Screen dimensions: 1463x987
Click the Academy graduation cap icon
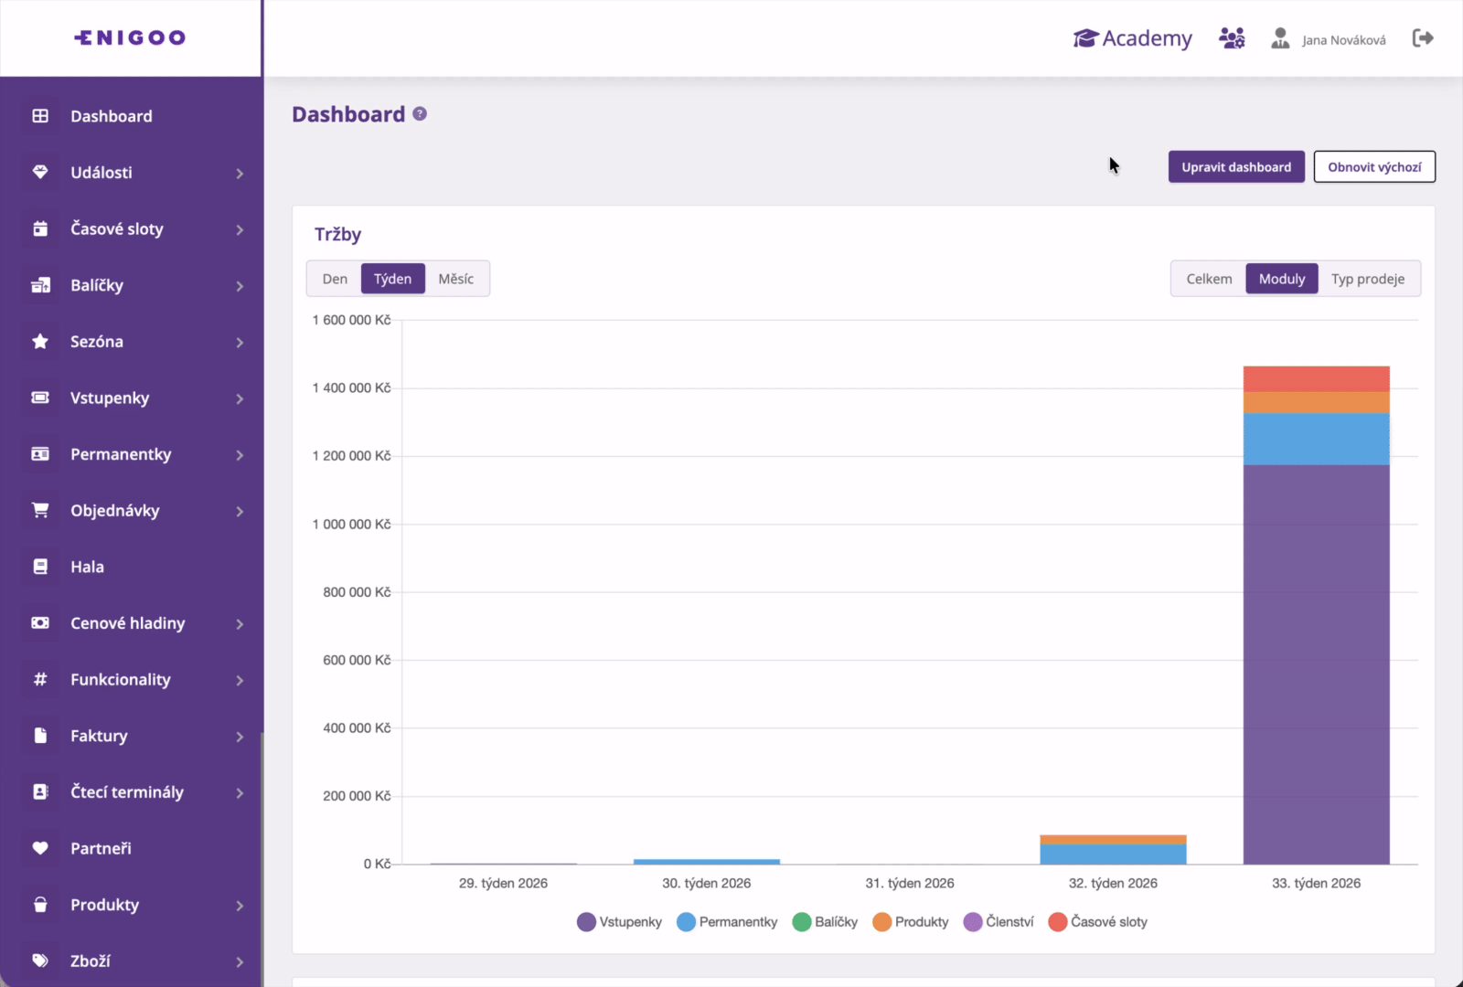click(x=1085, y=38)
